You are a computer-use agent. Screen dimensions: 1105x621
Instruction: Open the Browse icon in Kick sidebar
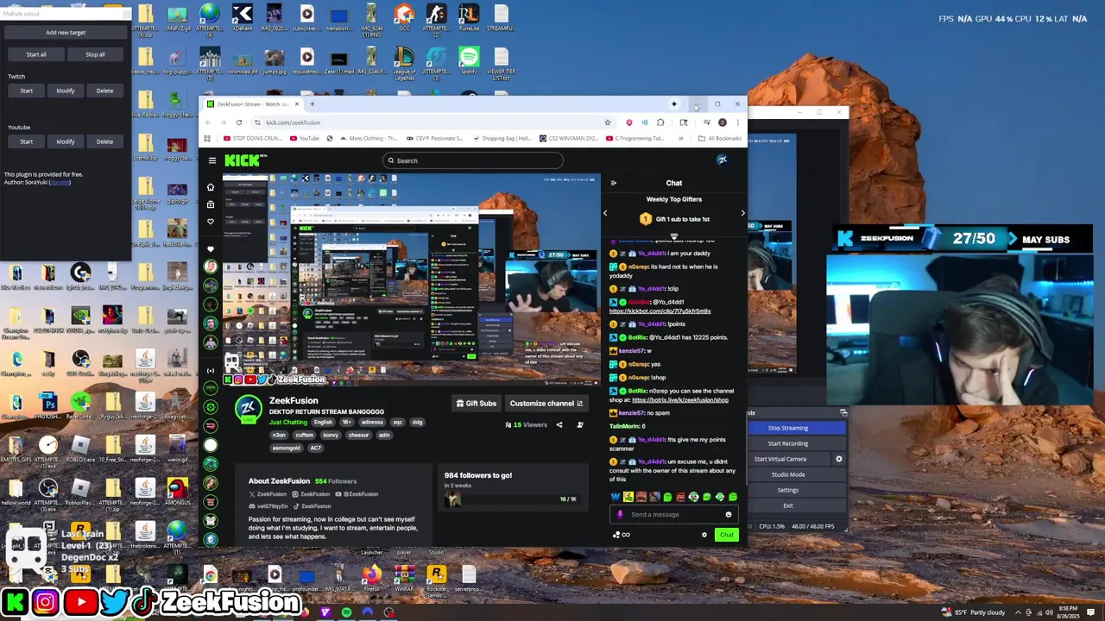coord(211,204)
